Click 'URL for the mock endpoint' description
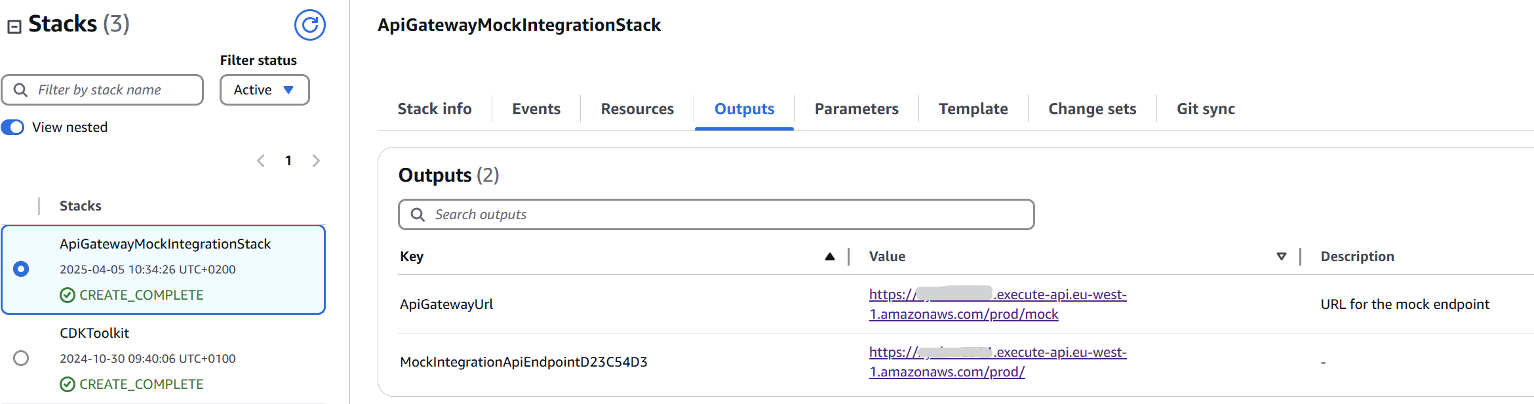This screenshot has height=404, width=1534. 1405,304
